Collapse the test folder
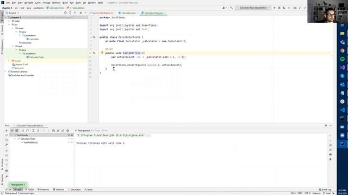 [13, 46]
